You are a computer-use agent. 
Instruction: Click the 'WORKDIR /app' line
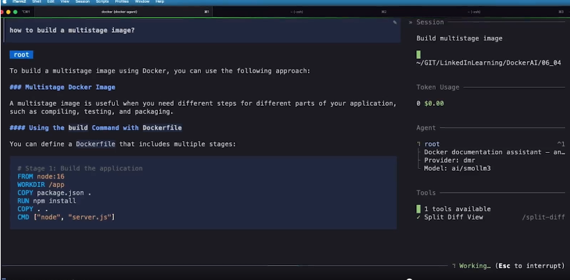pos(41,185)
